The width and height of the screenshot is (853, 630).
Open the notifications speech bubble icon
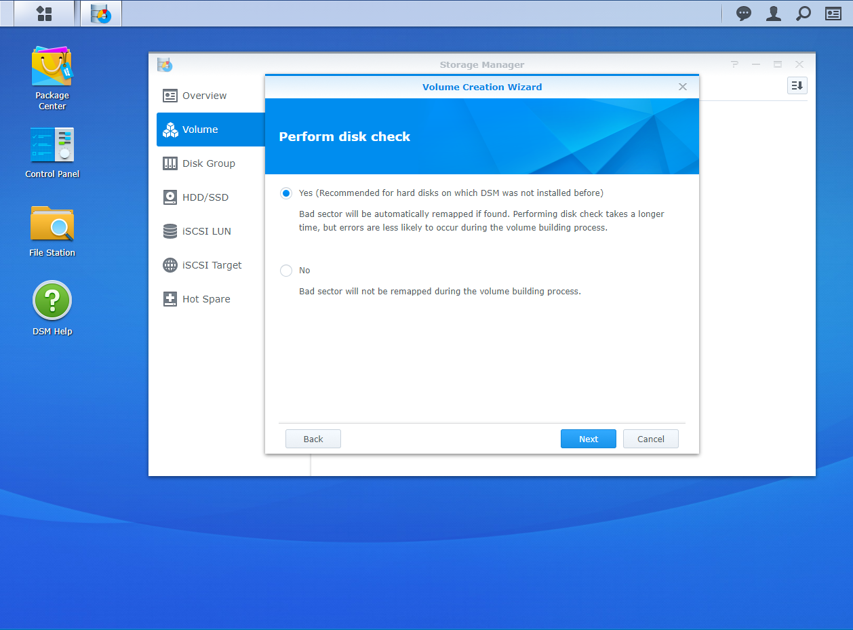(x=744, y=14)
